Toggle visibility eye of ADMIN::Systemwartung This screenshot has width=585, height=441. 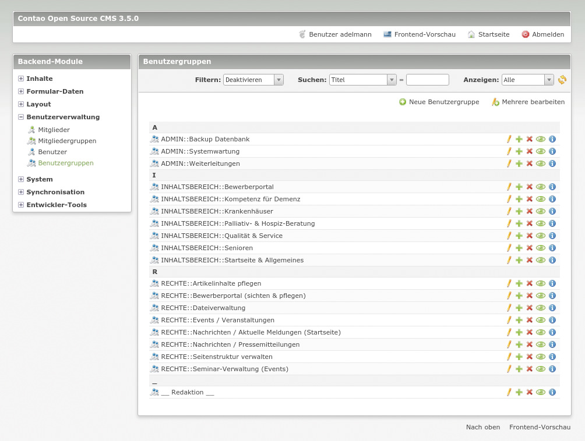click(541, 151)
